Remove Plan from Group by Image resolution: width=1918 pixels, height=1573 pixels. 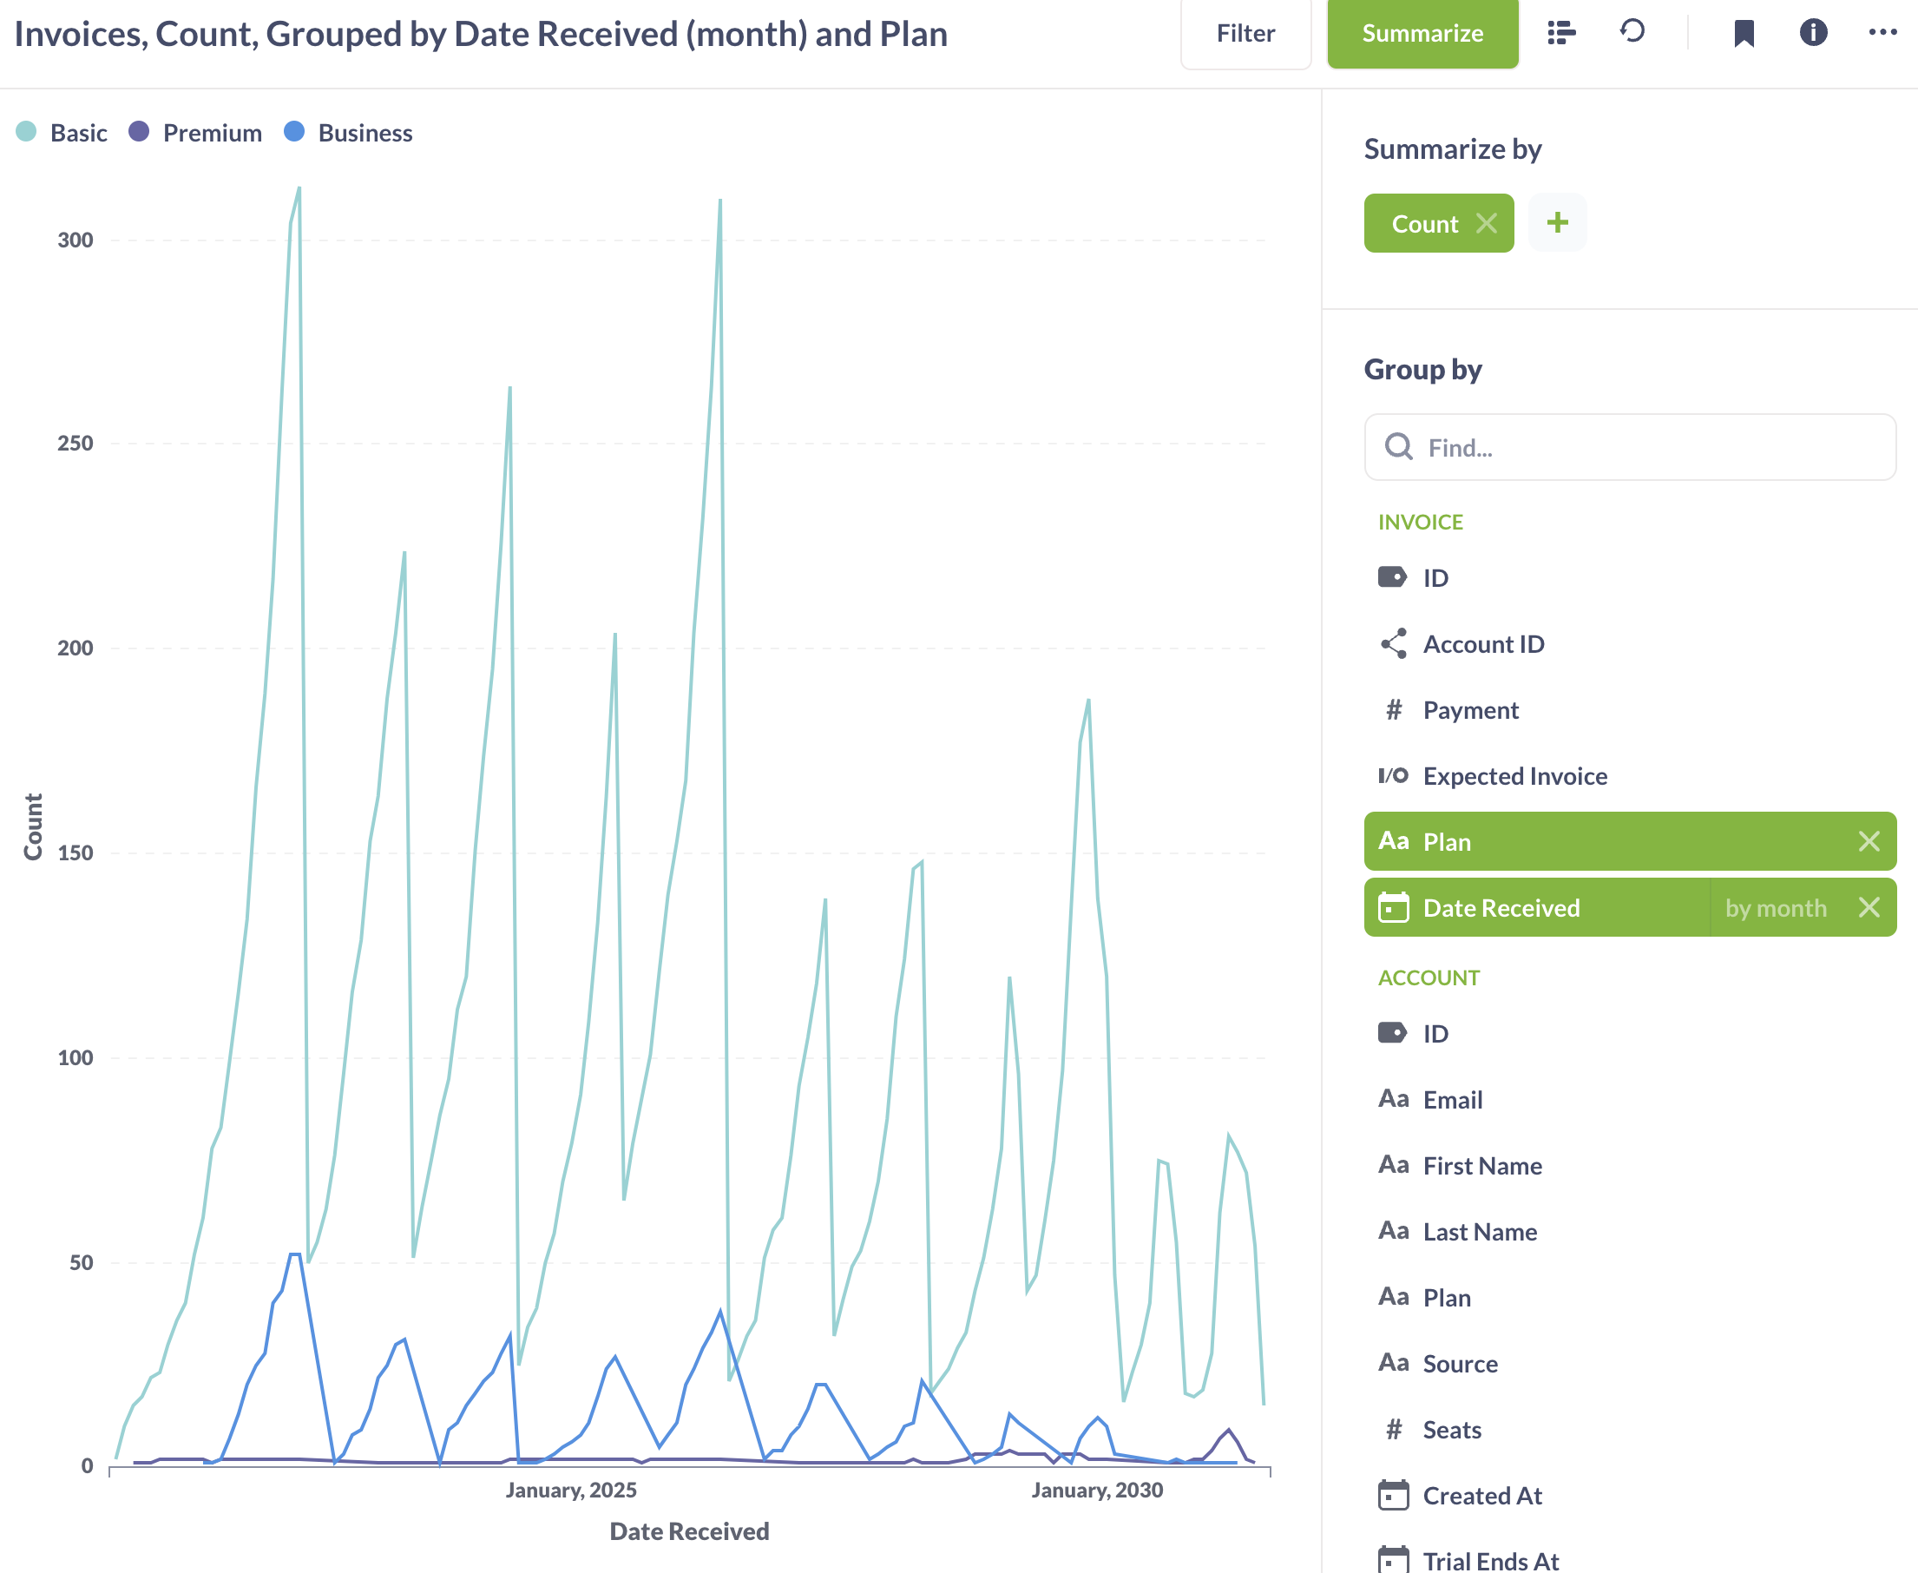(x=1869, y=841)
